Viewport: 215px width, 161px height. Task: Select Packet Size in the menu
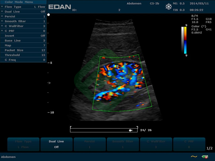pyautogui.click(x=23, y=50)
